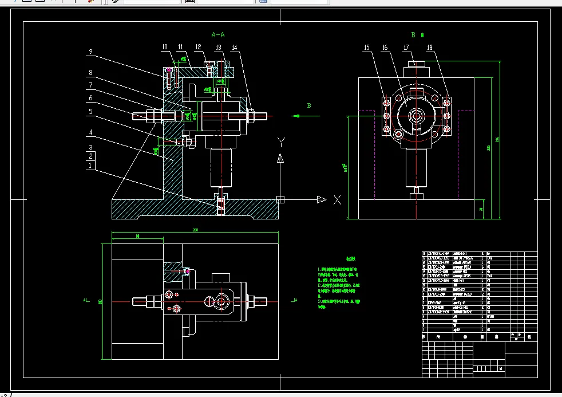Click part balloon number 8
Viewport: 562px width, 397px height.
tap(90, 73)
